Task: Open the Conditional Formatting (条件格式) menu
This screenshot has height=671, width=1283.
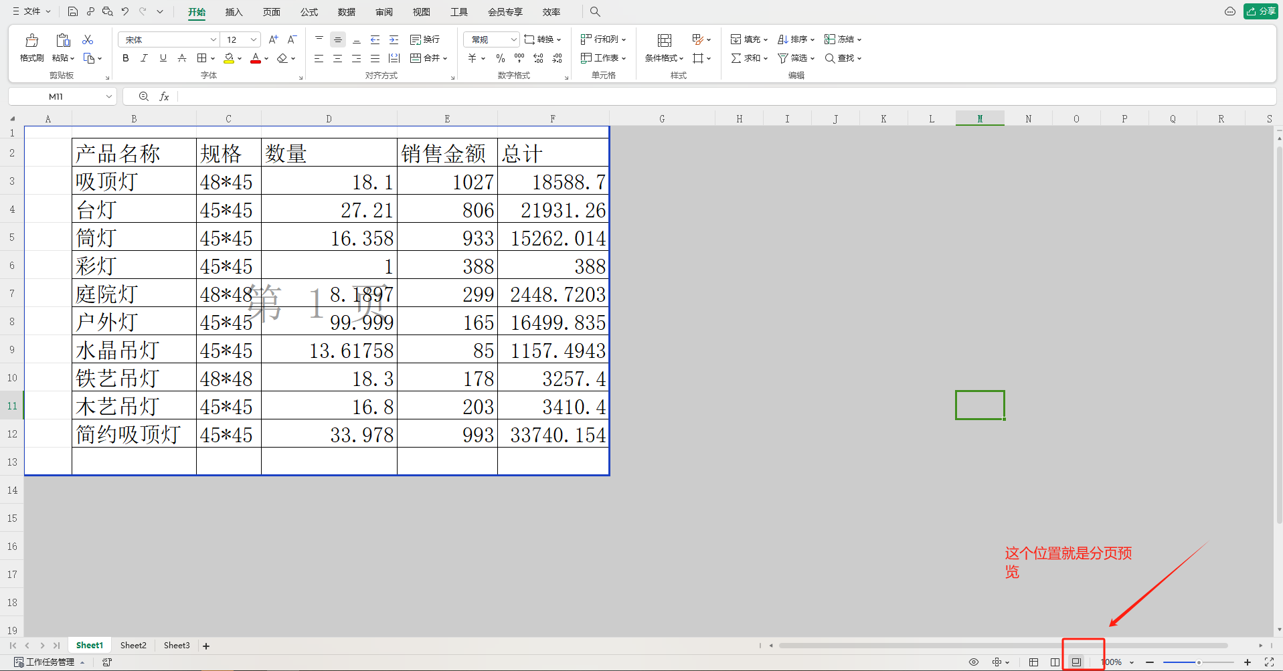Action: 664,58
